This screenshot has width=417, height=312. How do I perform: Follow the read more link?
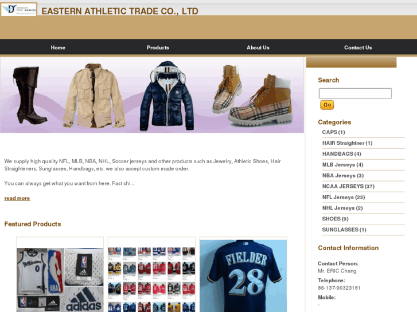[17, 198]
